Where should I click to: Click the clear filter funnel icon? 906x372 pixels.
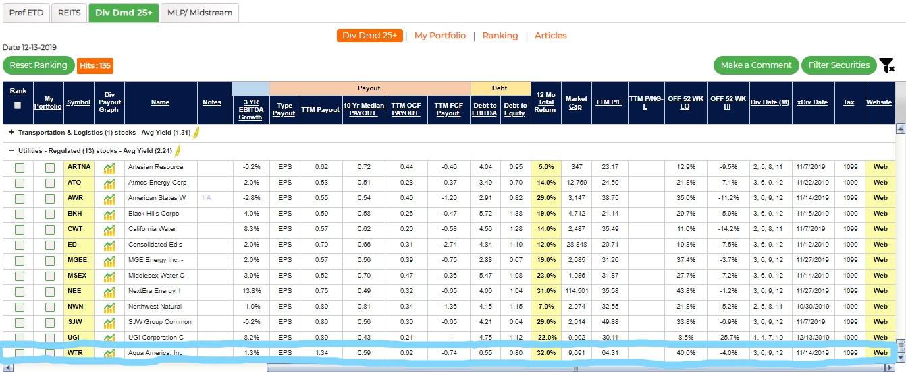tap(887, 65)
